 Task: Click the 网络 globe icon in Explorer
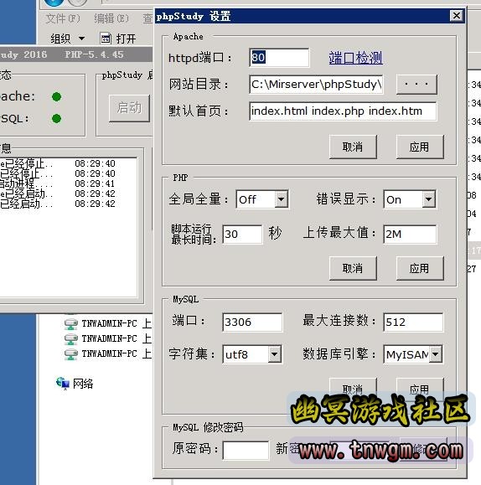tap(63, 384)
